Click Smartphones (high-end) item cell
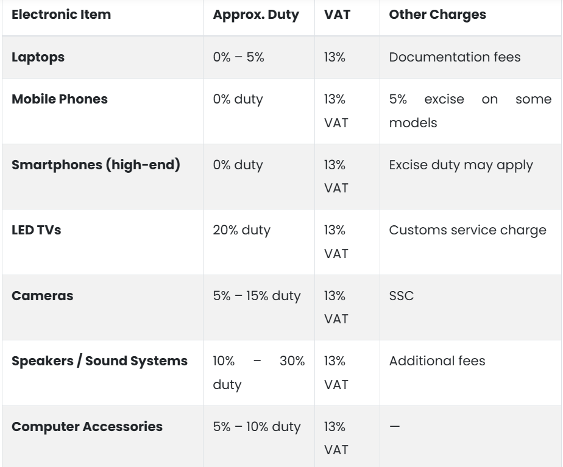The height and width of the screenshot is (467, 563). (96, 165)
